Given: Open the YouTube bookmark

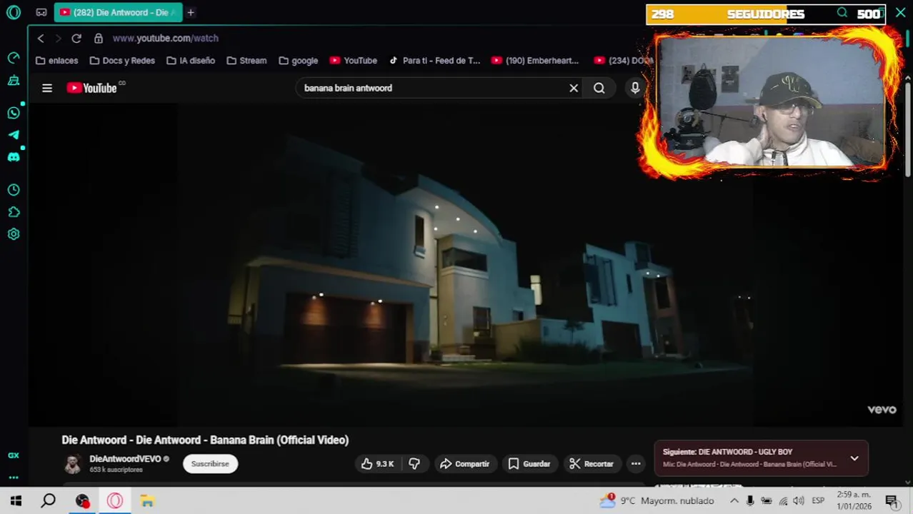Looking at the screenshot, I should [354, 61].
